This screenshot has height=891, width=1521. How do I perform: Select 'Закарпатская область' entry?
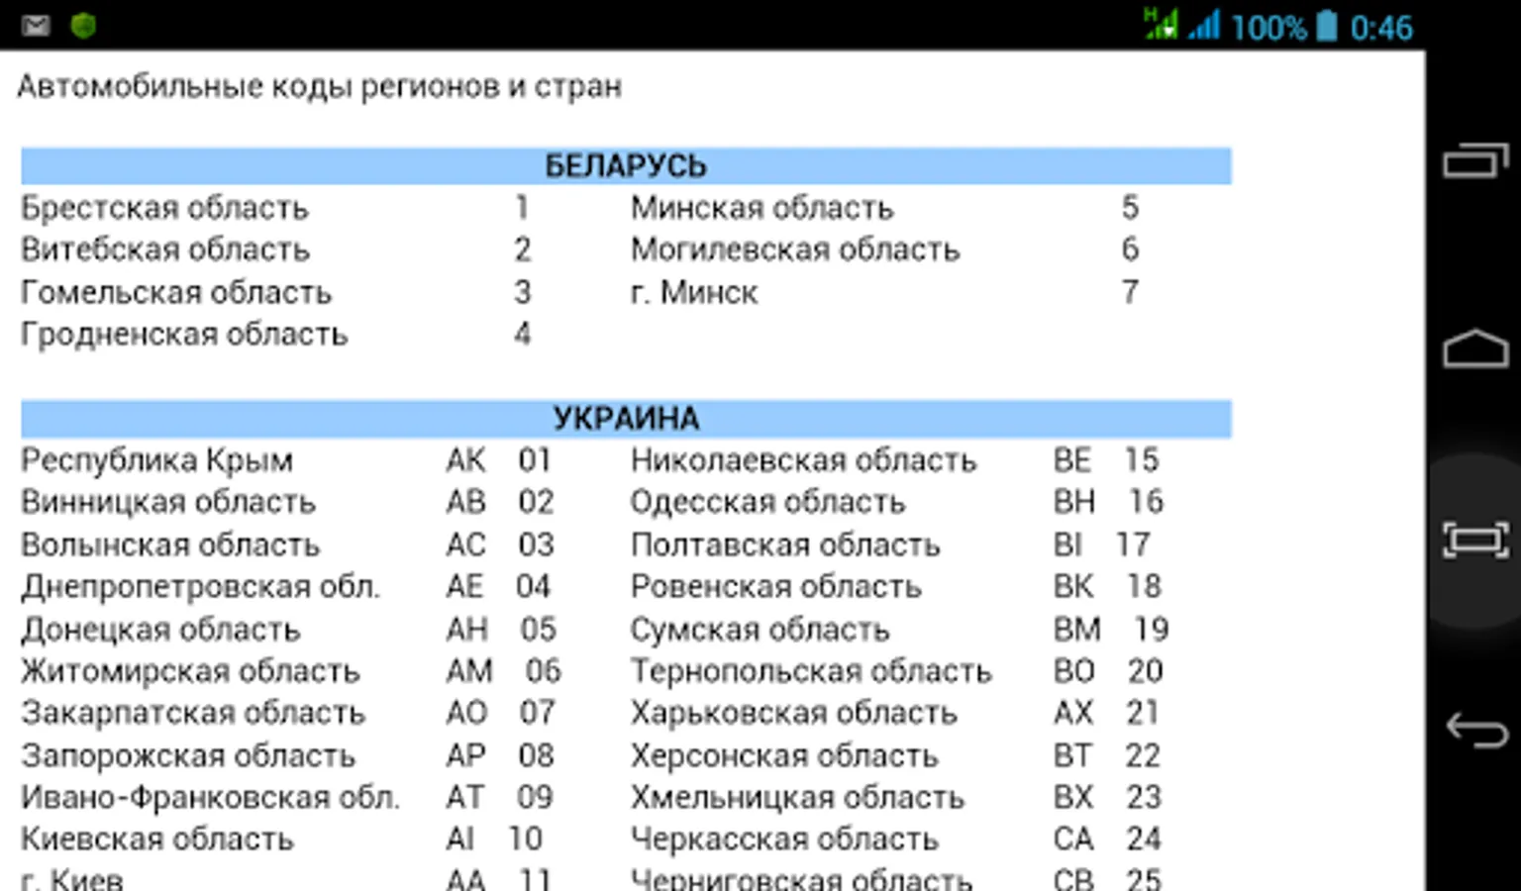tap(193, 713)
